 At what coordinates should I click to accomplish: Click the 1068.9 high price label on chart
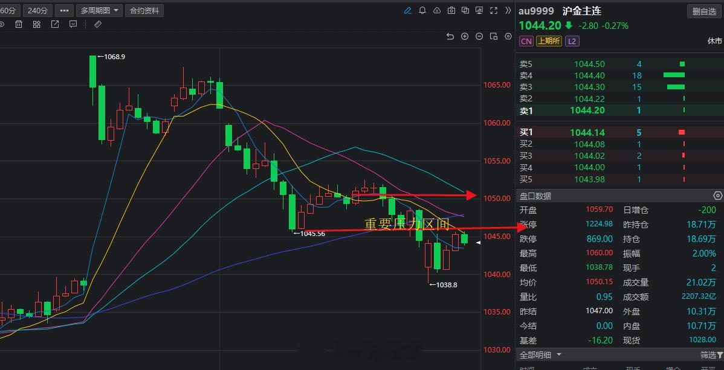(114, 57)
